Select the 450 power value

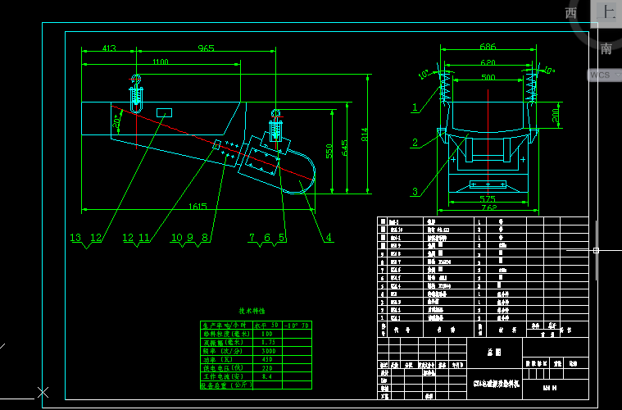point(267,360)
